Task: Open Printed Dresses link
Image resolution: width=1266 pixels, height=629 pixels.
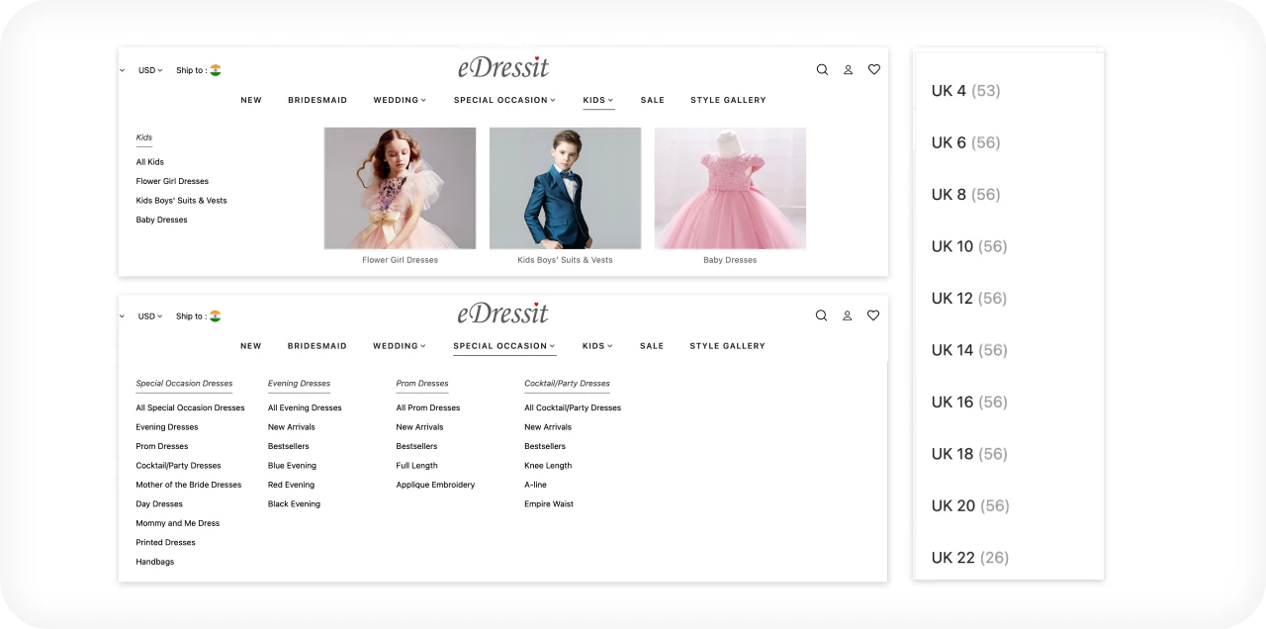Action: (x=165, y=543)
